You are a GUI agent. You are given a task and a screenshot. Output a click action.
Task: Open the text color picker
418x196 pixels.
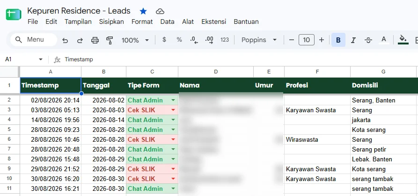point(384,40)
